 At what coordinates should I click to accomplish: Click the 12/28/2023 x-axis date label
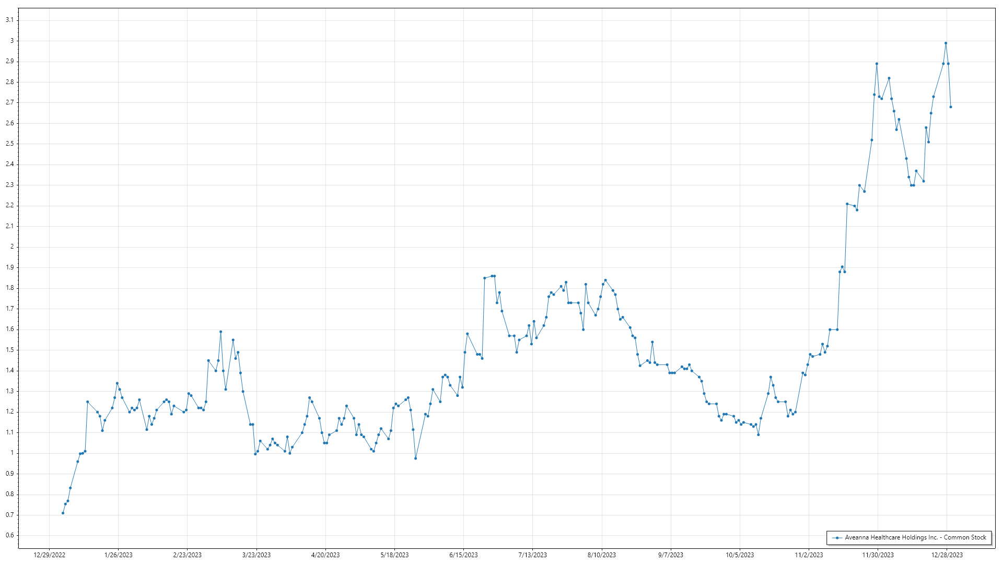tap(947, 555)
